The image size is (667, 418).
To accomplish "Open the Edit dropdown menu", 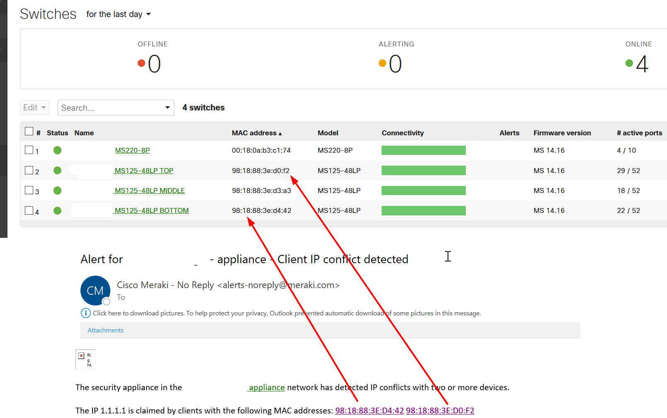I will point(34,107).
